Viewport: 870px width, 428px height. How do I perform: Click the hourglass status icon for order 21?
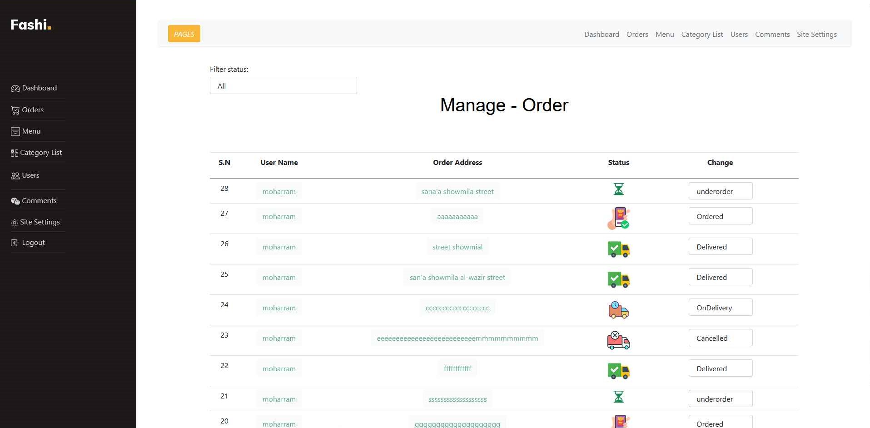coord(618,397)
